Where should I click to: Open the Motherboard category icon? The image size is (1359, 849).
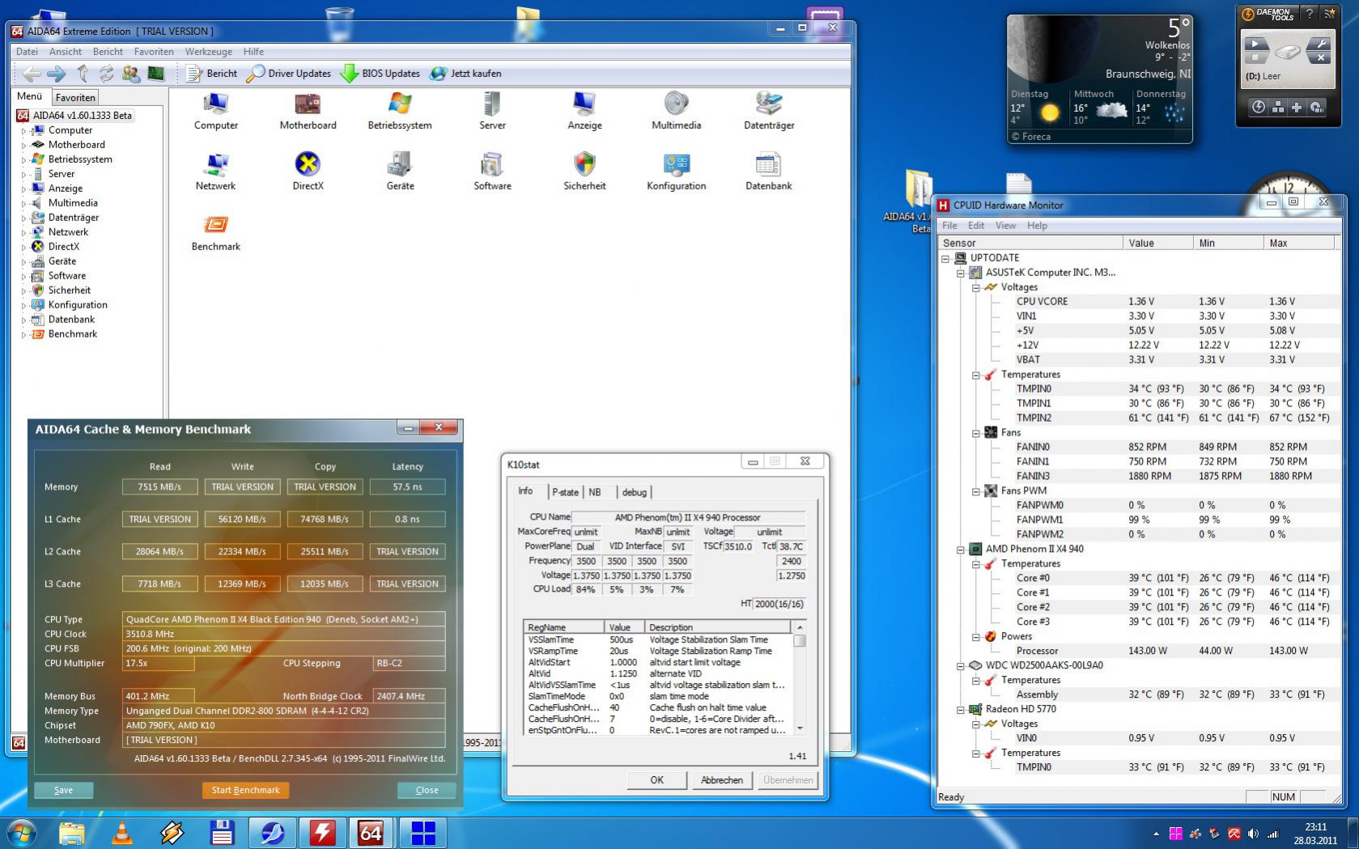point(308,104)
